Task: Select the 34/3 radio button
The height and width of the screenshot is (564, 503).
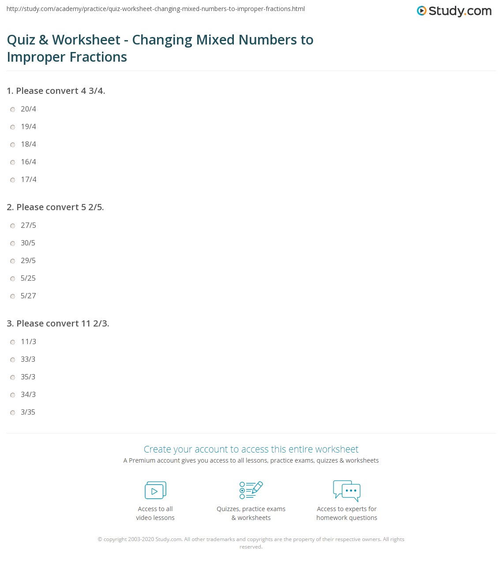Action: coord(13,395)
